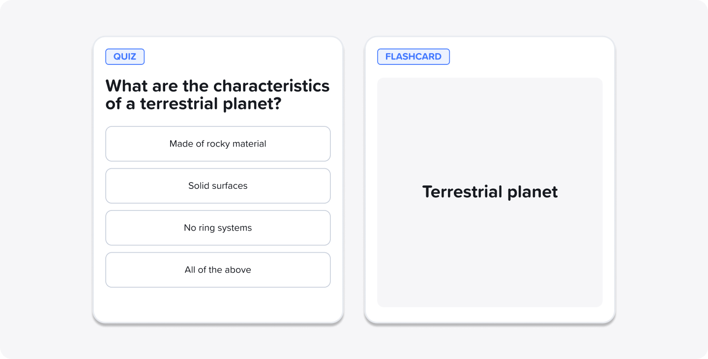Click the quiz question heading text

217,94
